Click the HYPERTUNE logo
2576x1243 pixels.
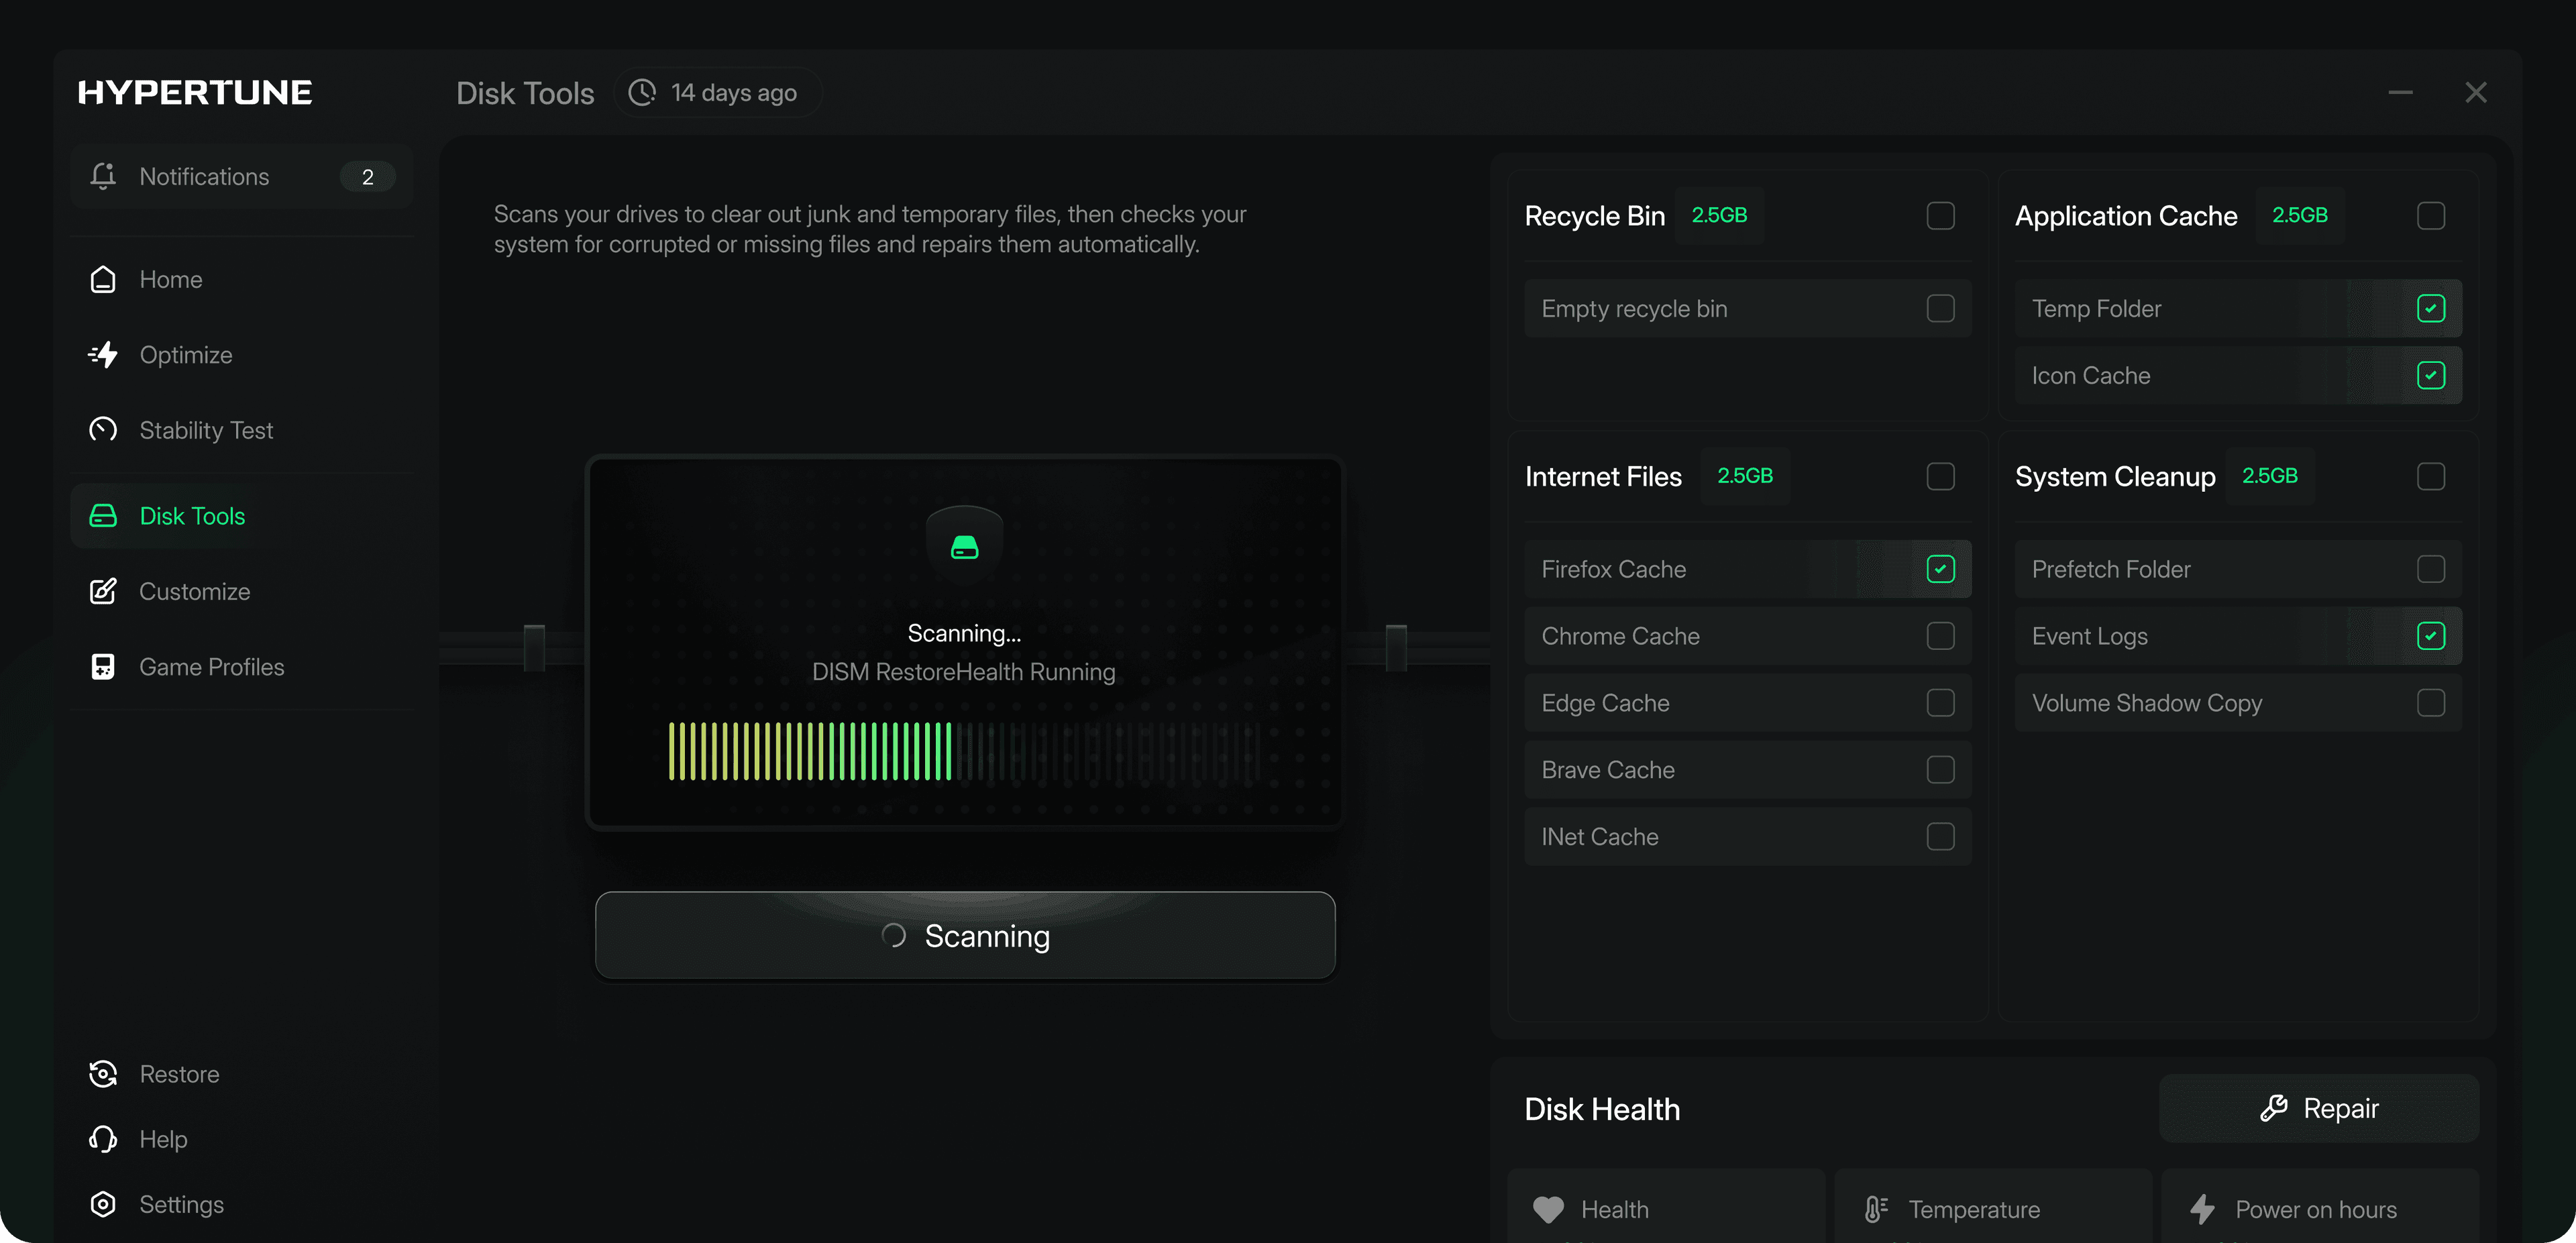tap(195, 92)
